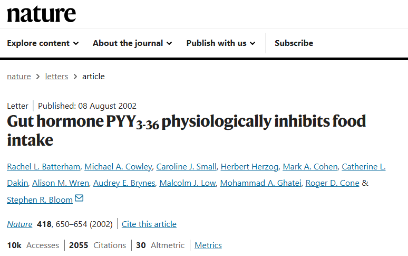
Task: View the article Metrics link
Action: [x=208, y=245]
